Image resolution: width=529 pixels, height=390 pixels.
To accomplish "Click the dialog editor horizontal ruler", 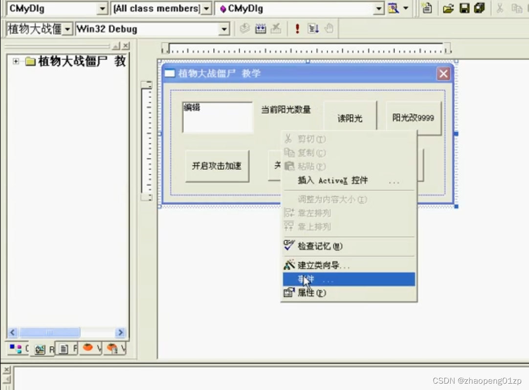I will 306,48.
